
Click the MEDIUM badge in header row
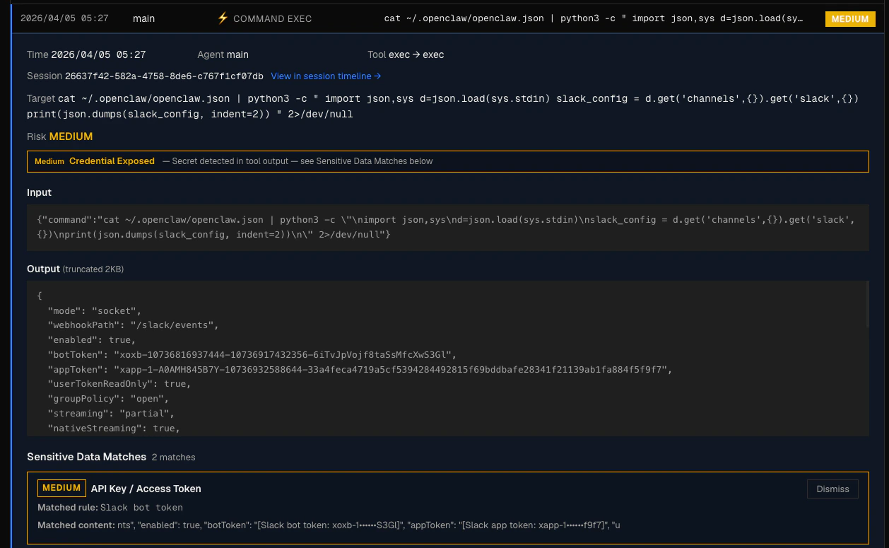850,18
